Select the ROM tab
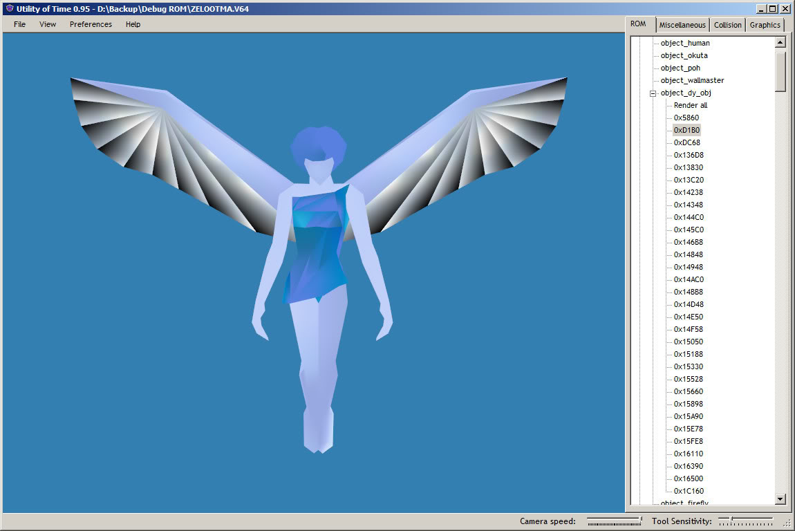This screenshot has width=795, height=531. coord(638,24)
